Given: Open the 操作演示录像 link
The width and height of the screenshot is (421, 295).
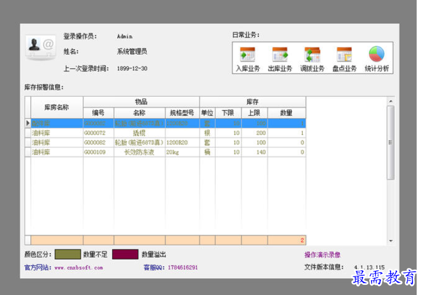Looking at the screenshot, I should (x=322, y=254).
